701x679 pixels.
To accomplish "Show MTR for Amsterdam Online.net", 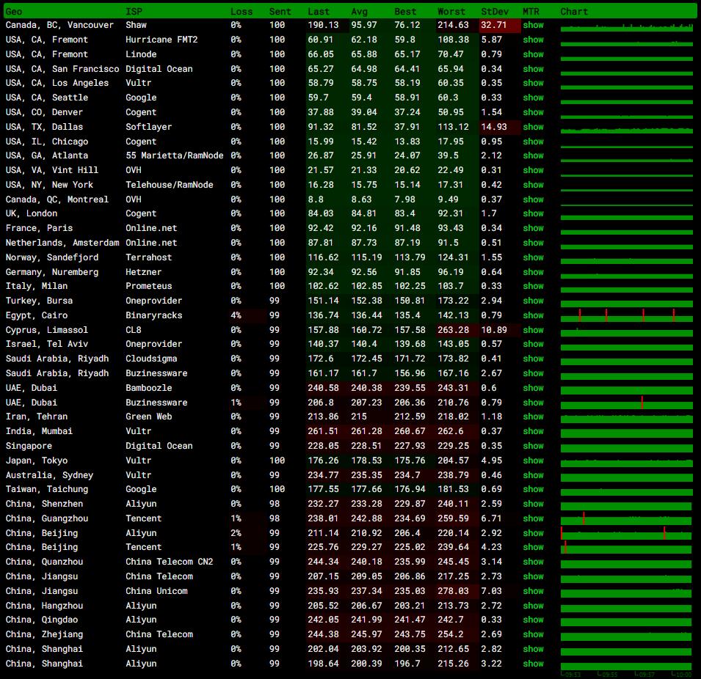I will click(534, 243).
